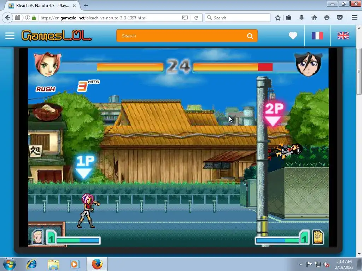Click the page vertical scrollbar thumb
The image size is (362, 271).
tap(359, 71)
